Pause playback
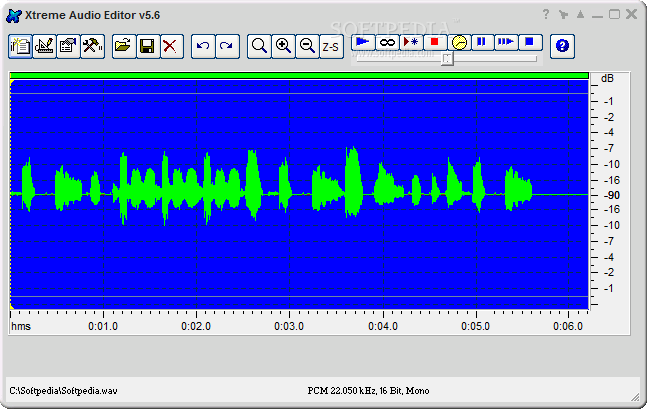647x409 pixels. (483, 42)
